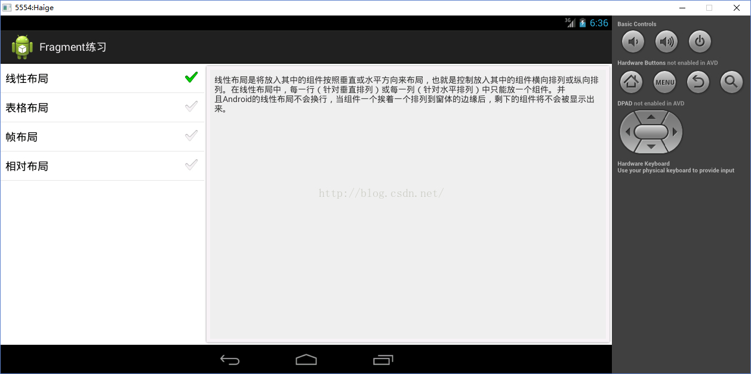
Task: Click the Android robot app icon
Action: [x=22, y=47]
